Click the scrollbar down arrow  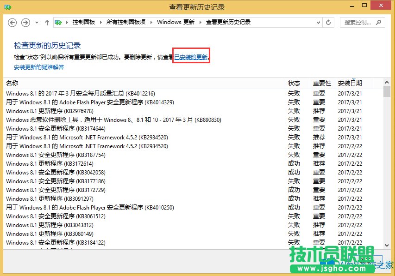tap(386, 245)
